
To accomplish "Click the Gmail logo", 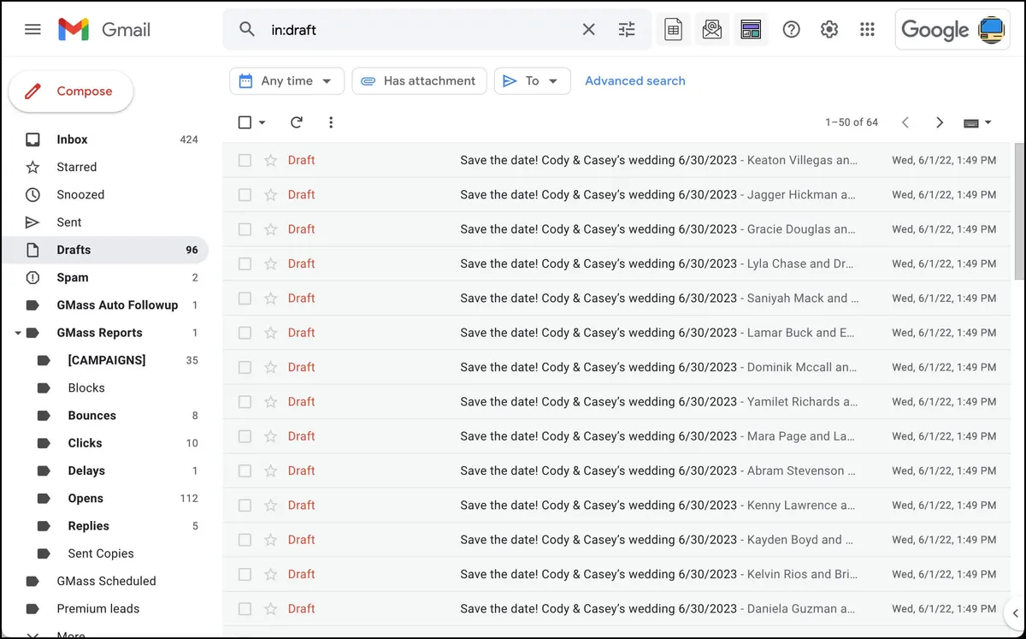I will point(104,29).
